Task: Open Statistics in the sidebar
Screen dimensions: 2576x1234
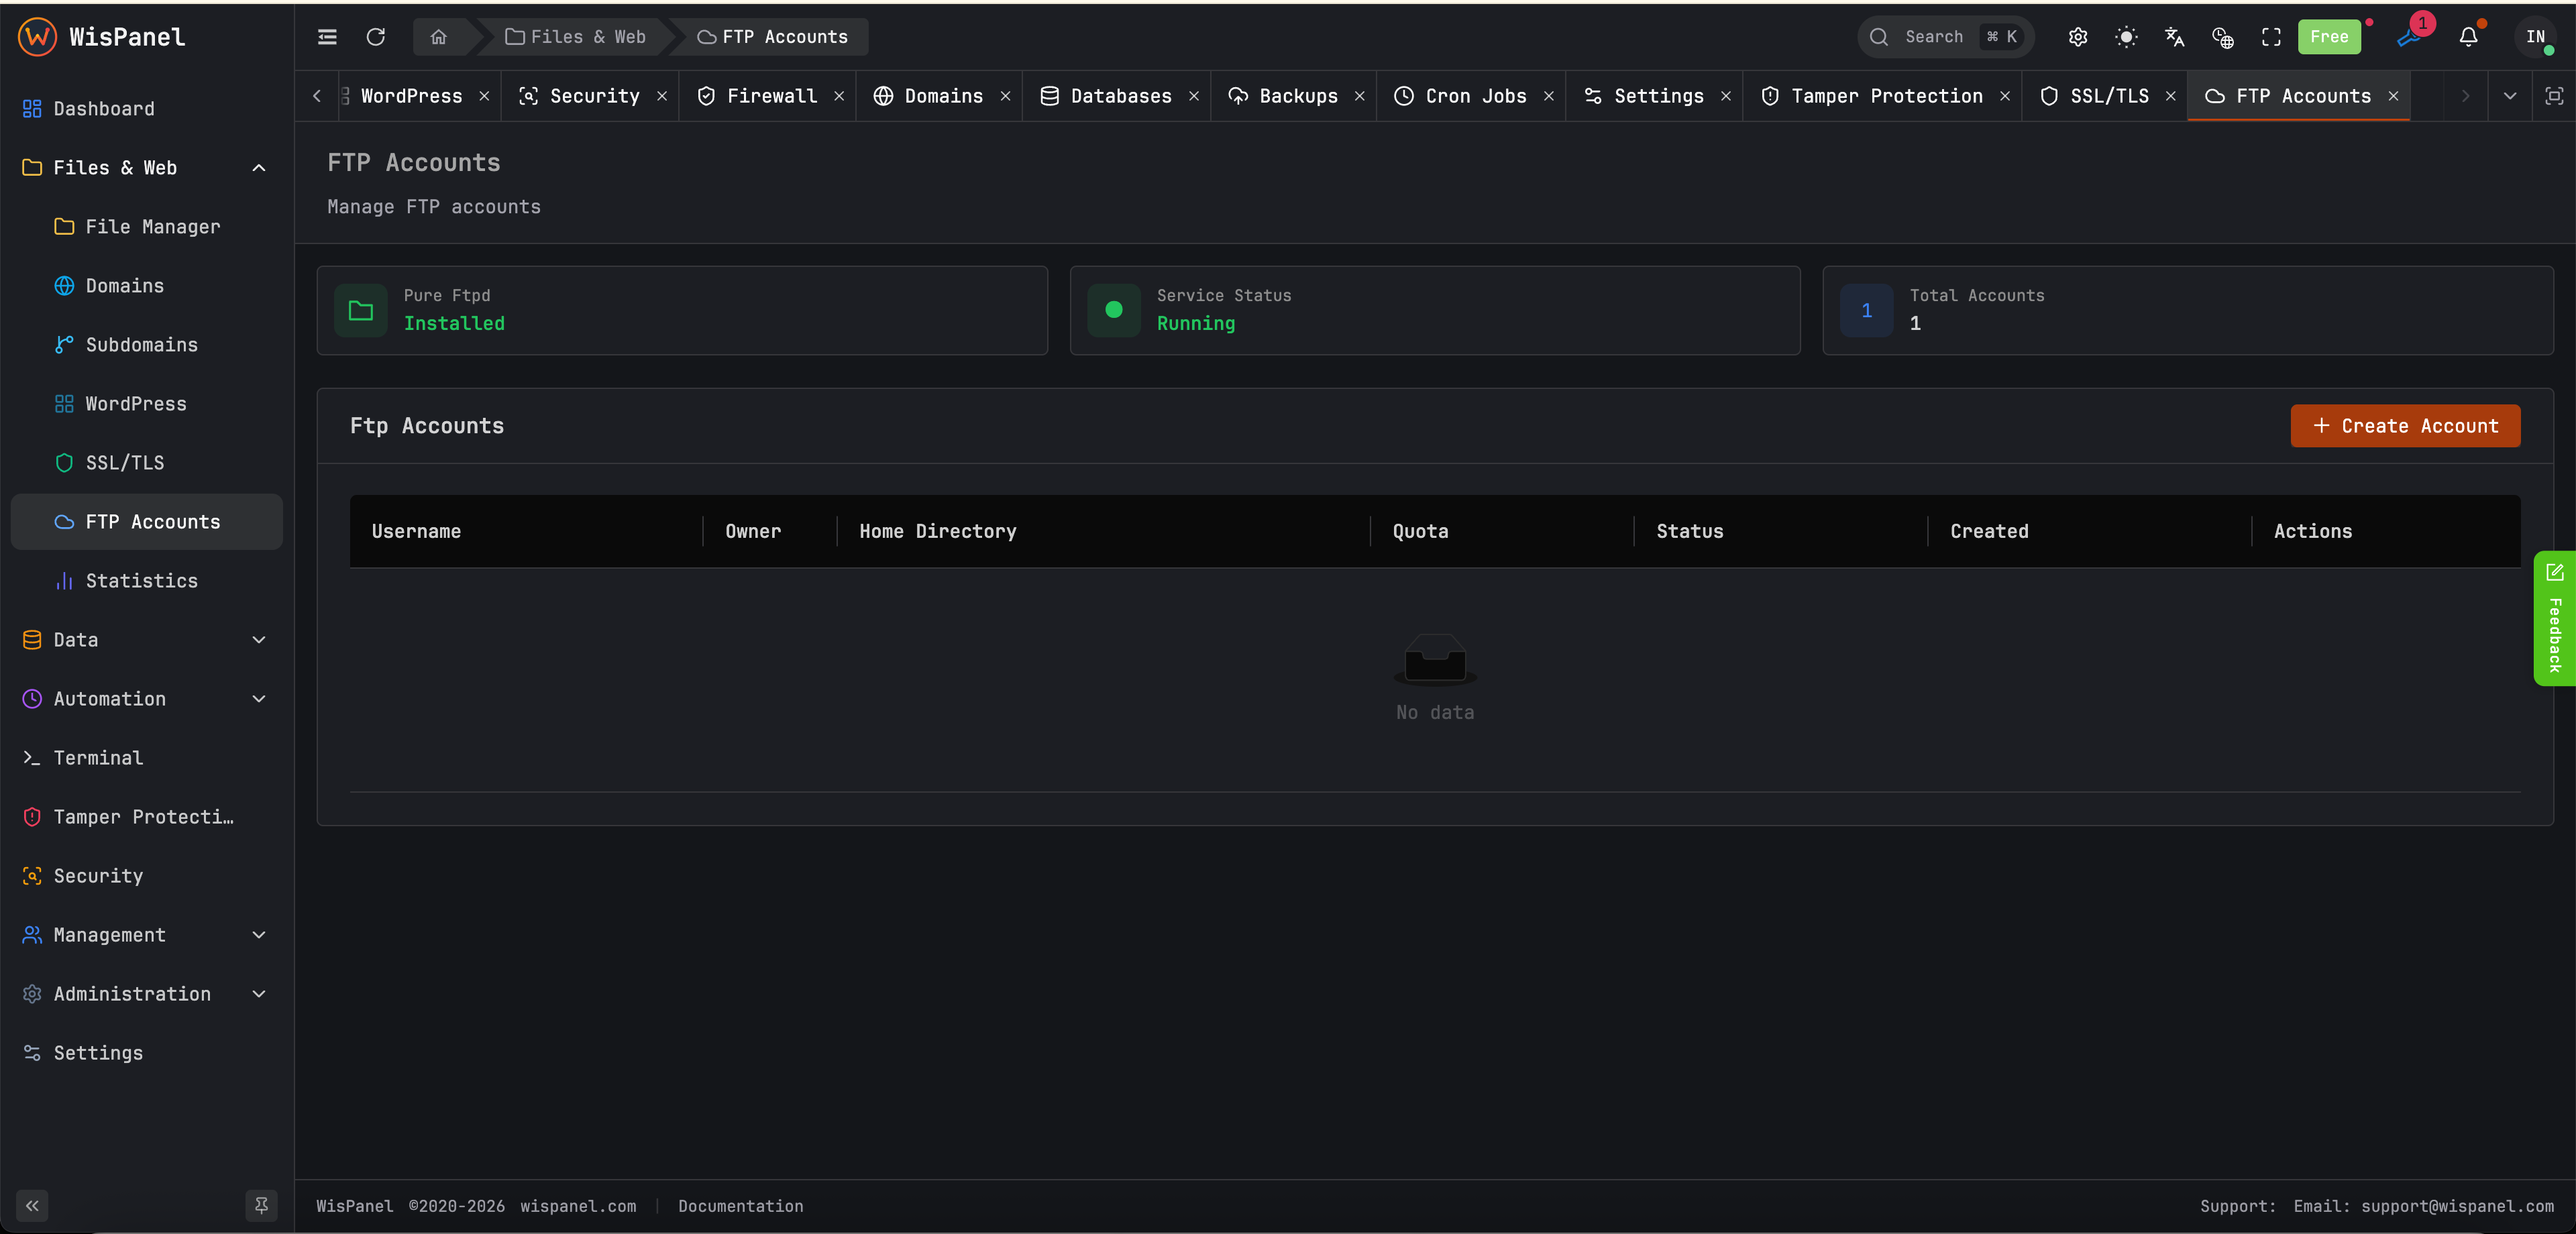Action: point(147,580)
